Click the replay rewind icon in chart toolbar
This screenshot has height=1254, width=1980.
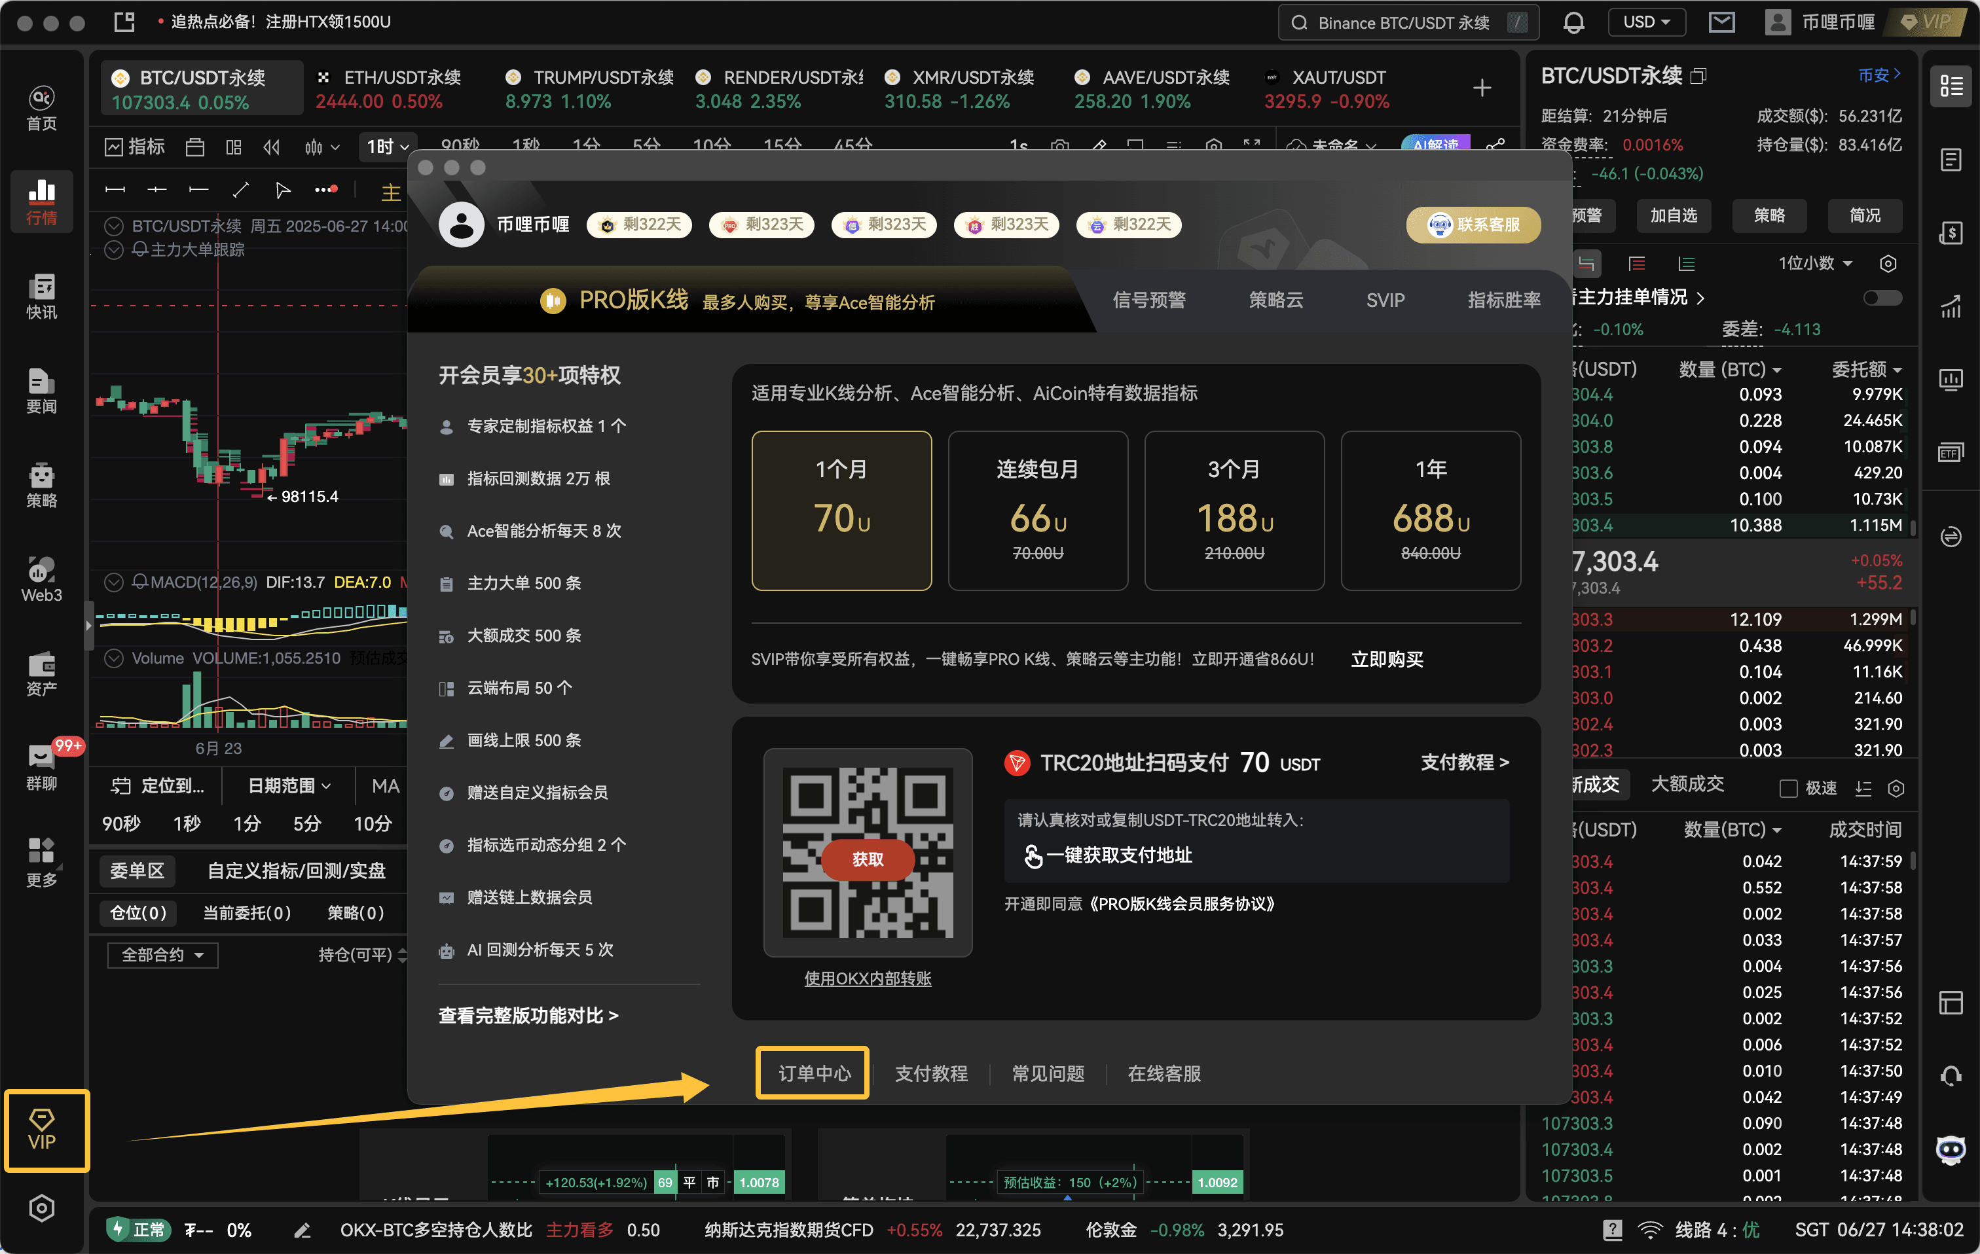272,147
